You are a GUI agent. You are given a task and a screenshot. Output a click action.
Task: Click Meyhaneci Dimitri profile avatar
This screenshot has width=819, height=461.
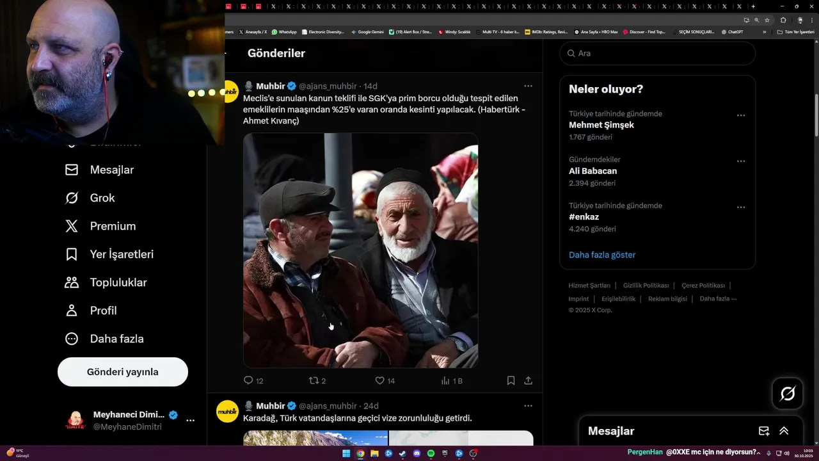76,420
